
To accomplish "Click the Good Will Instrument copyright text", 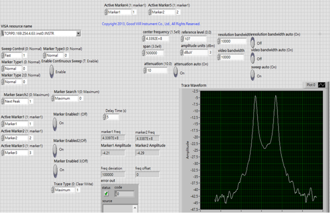I will pyautogui.click(x=151, y=24).
